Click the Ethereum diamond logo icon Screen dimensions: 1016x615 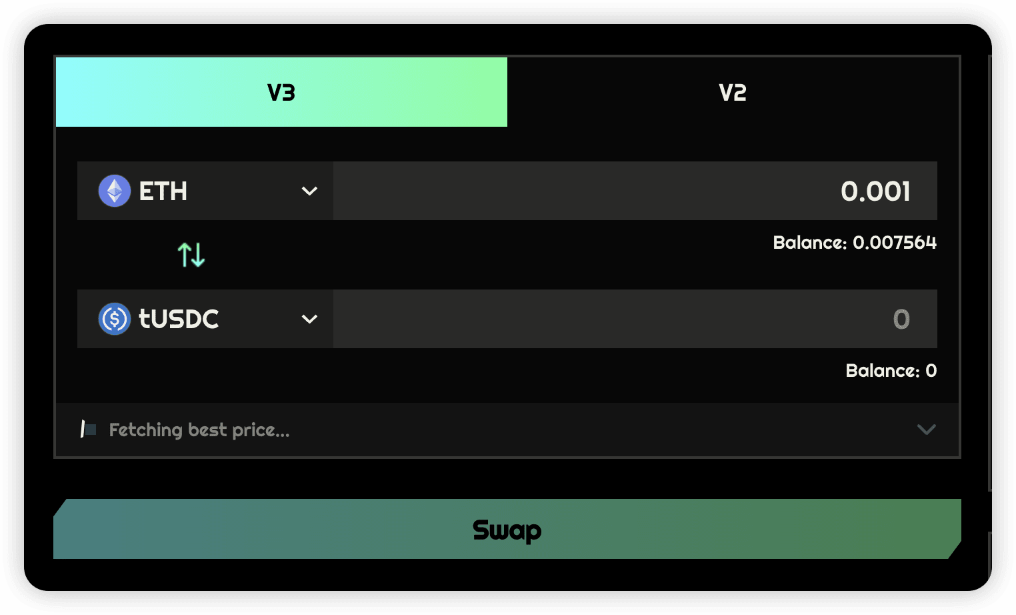[x=115, y=191]
